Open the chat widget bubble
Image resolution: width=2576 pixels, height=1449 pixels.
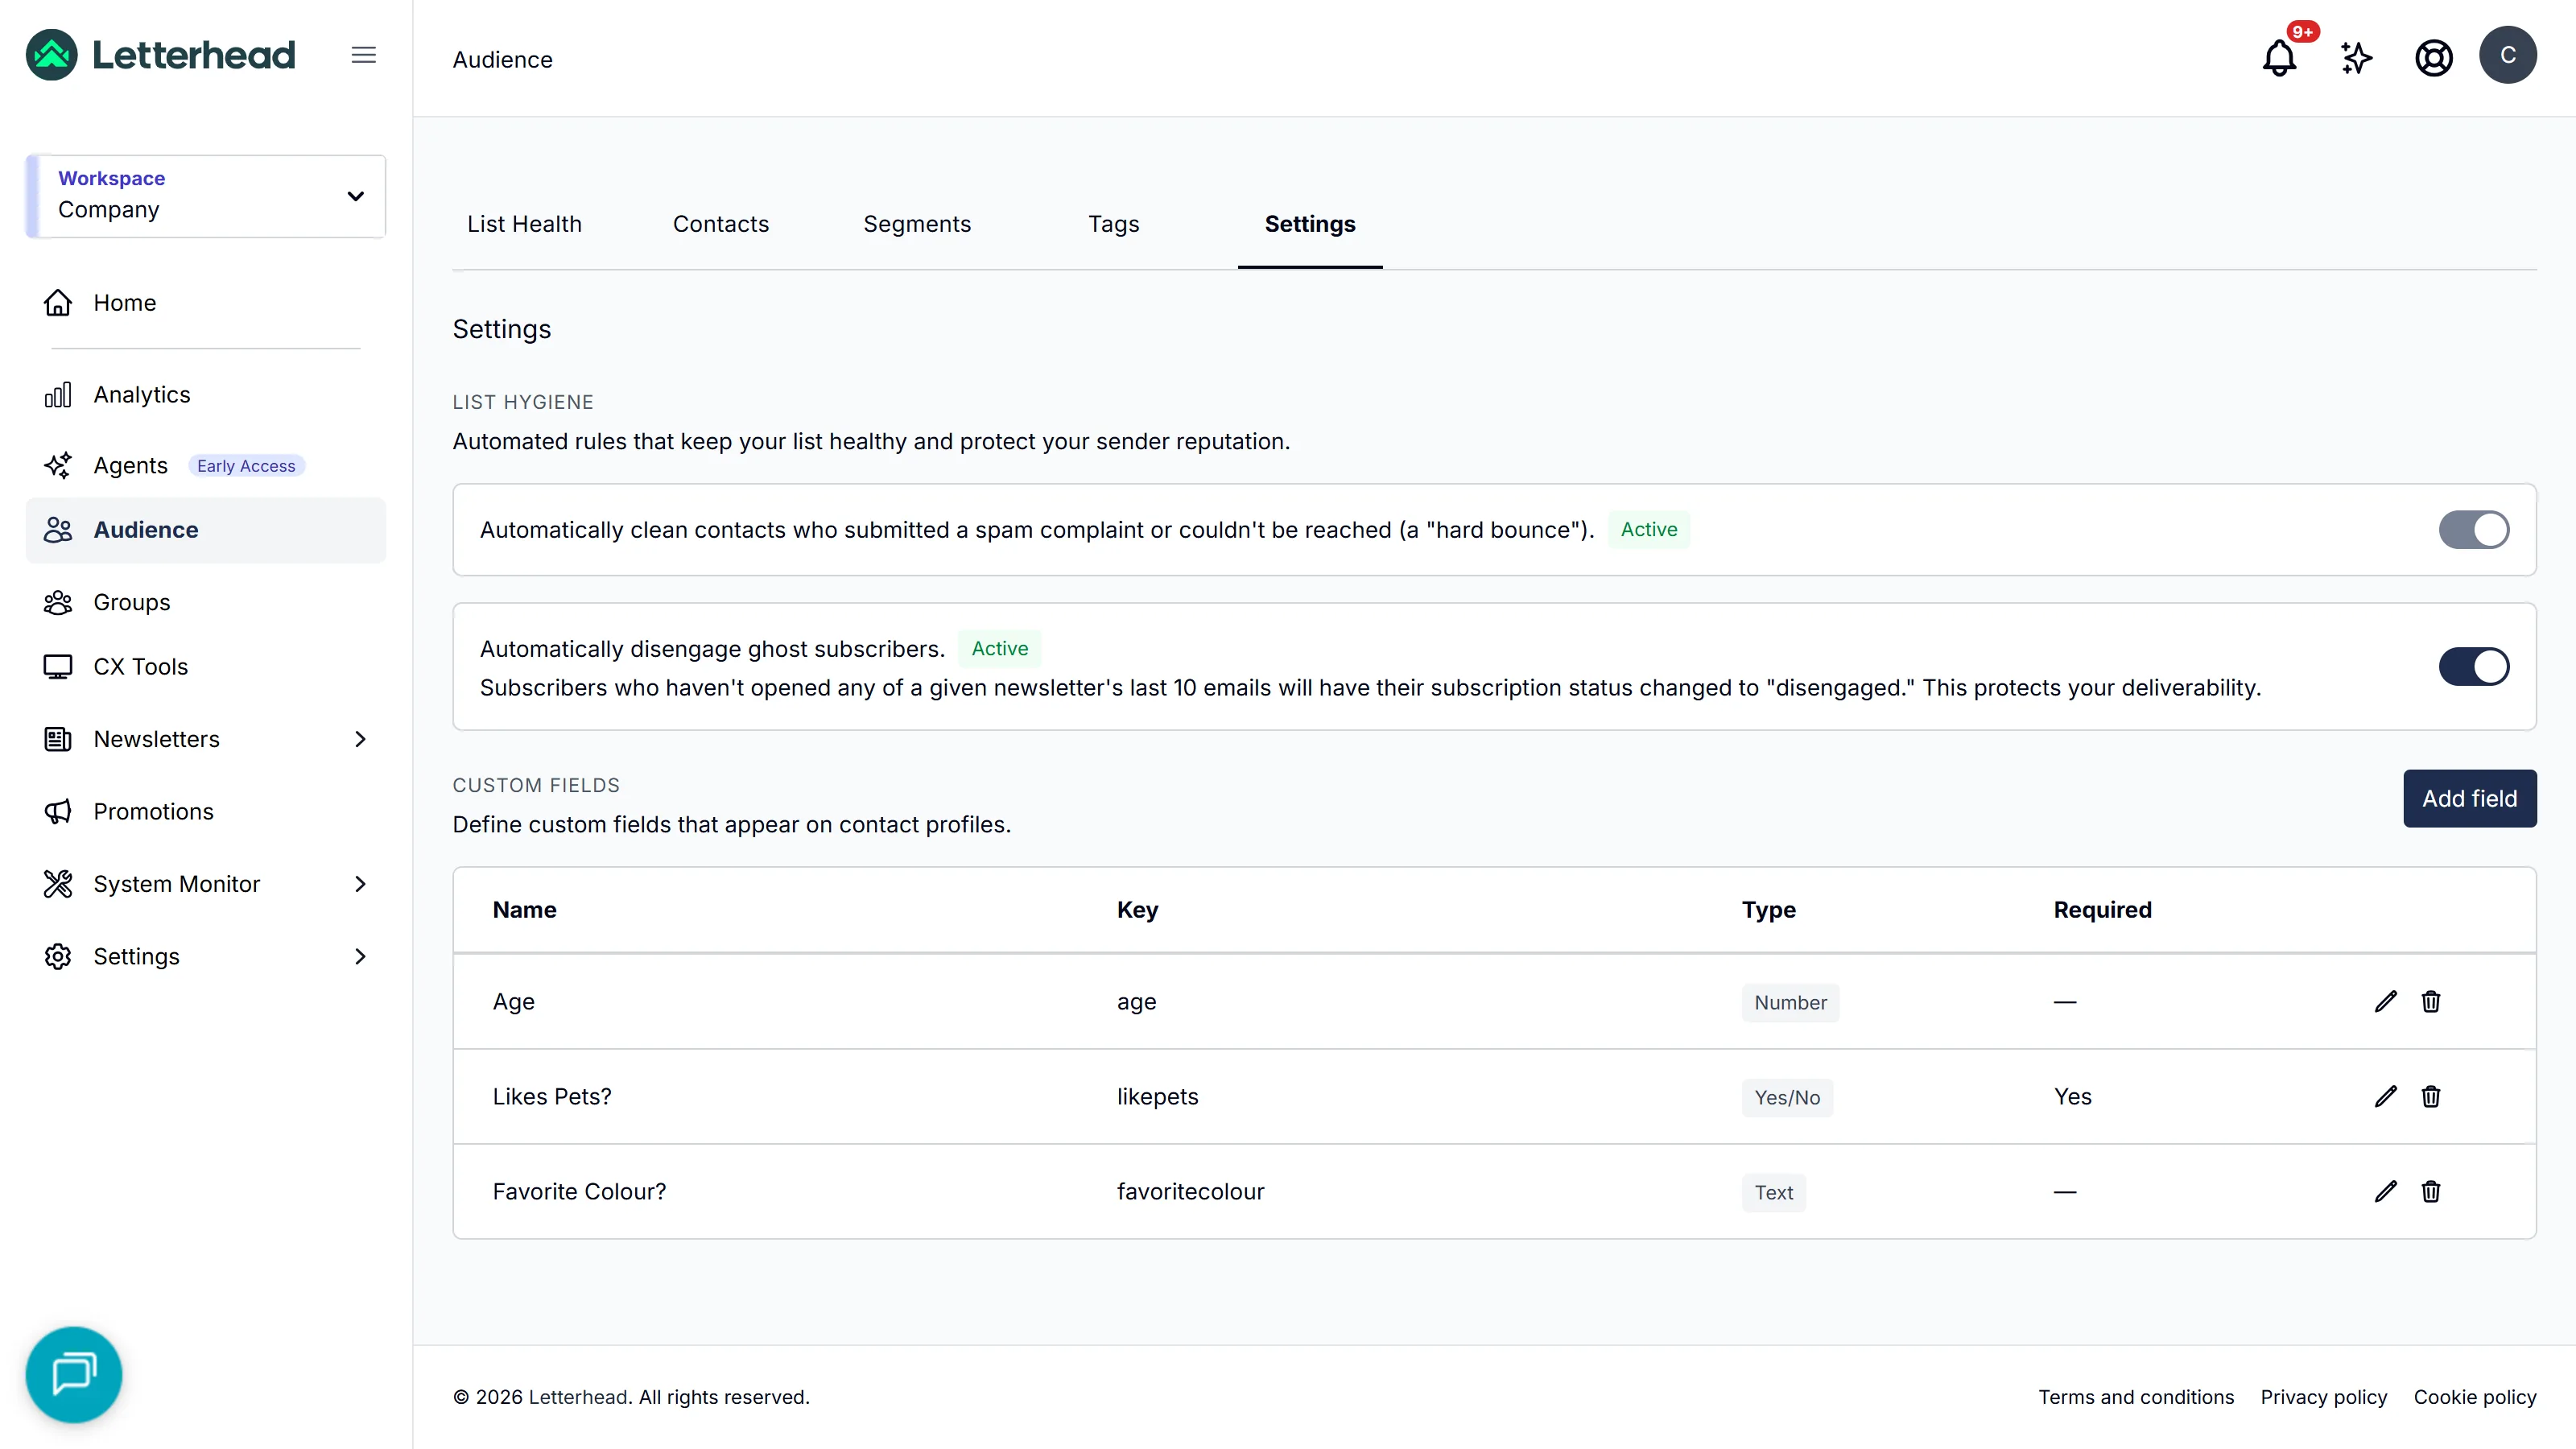[x=74, y=1374]
